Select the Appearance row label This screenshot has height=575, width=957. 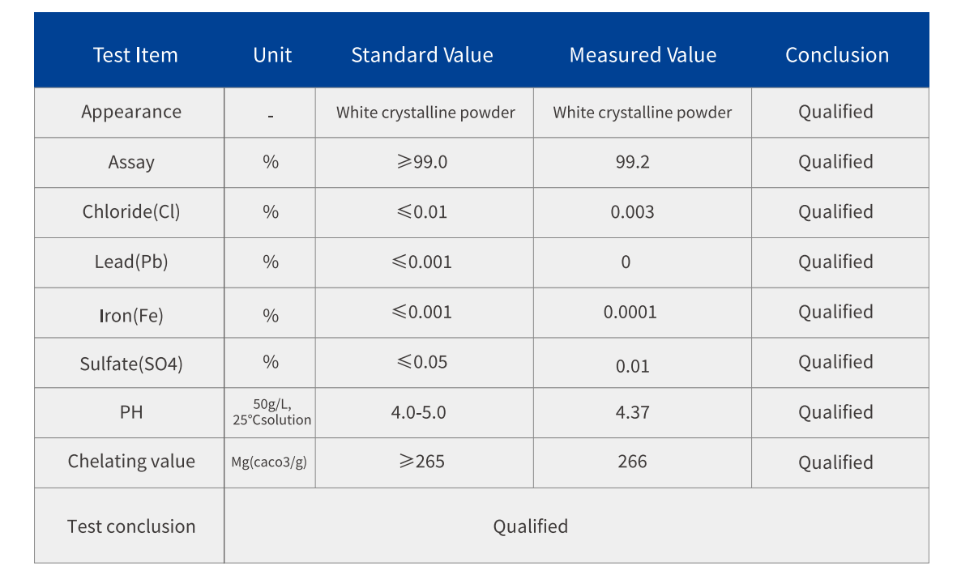click(131, 112)
